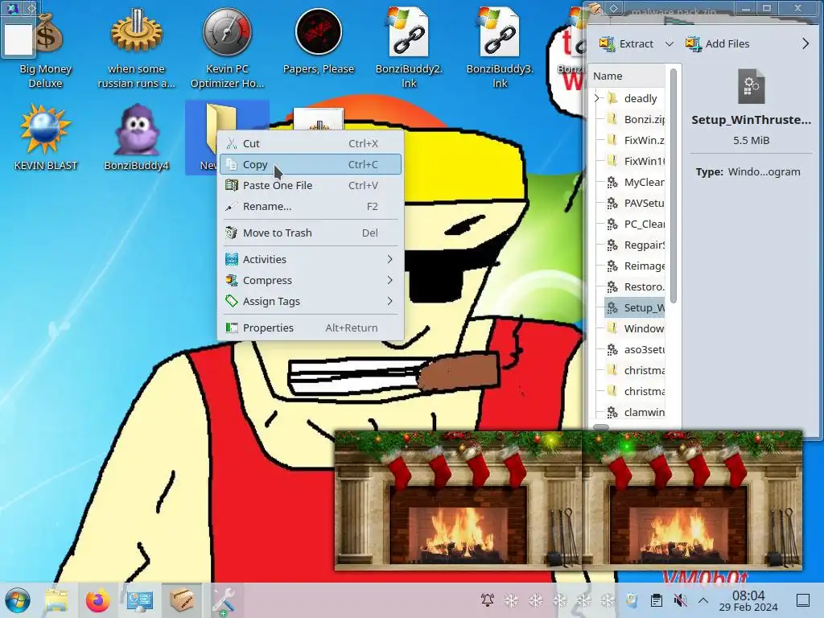Select the MyClear entry in archive list
Viewport: 824px width, 618px height.
coord(635,183)
